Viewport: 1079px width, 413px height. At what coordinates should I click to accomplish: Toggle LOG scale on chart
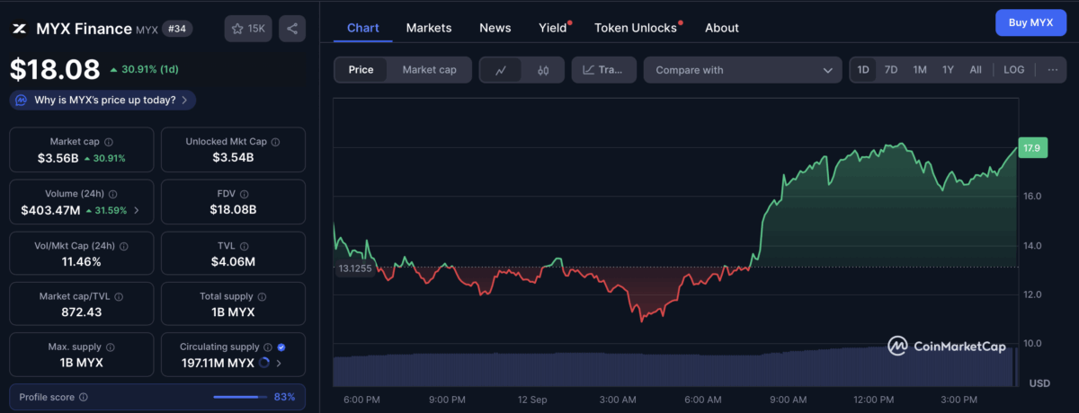(1013, 70)
